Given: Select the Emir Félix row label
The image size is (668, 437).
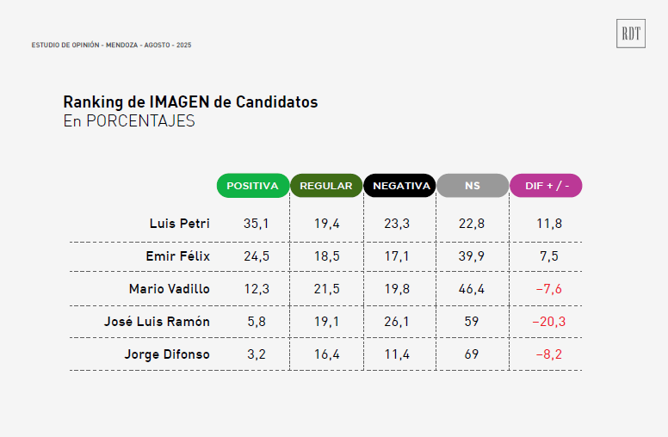Looking at the screenshot, I should click(177, 256).
